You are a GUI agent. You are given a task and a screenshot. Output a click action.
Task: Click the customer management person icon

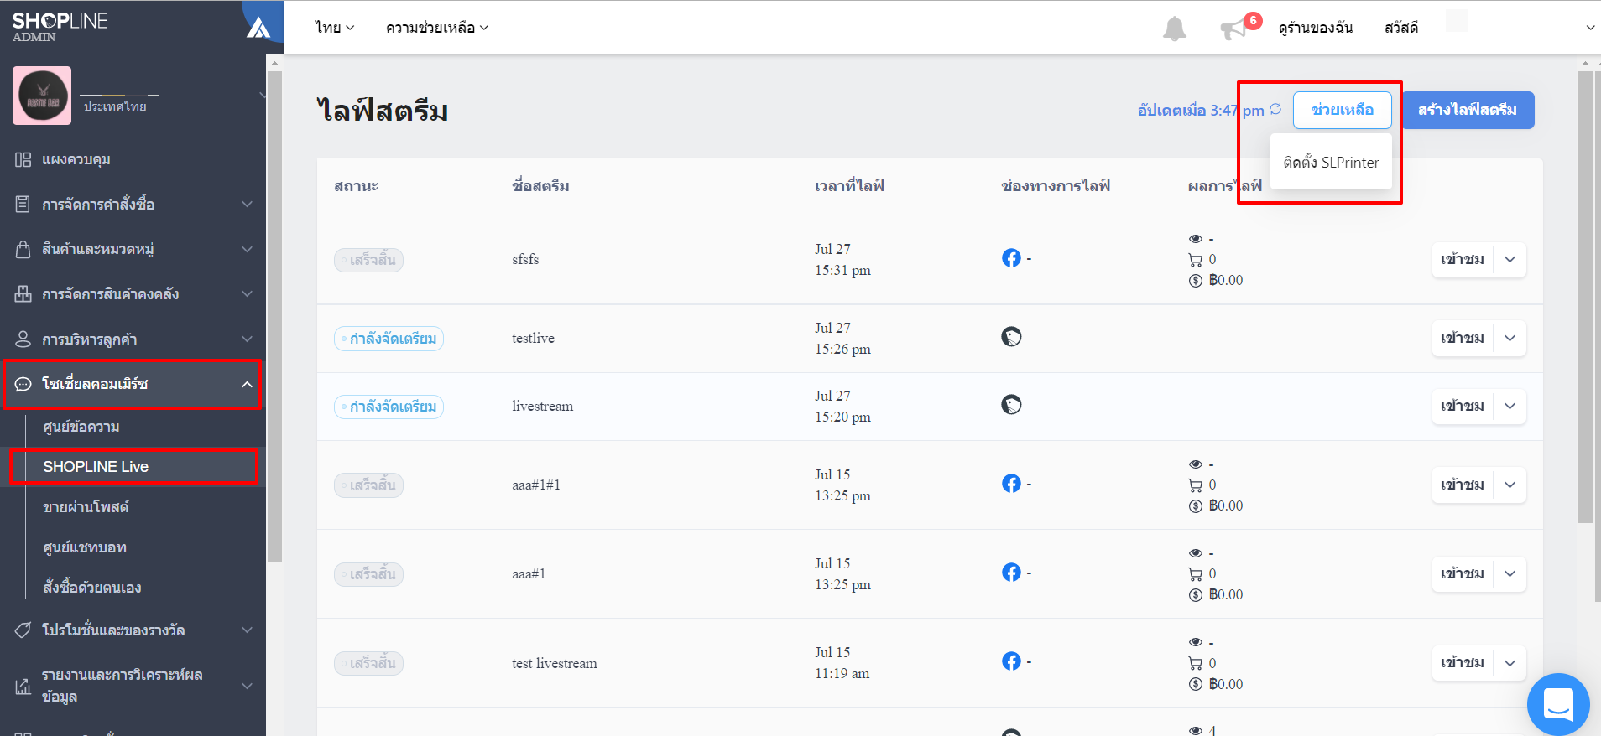(x=23, y=339)
